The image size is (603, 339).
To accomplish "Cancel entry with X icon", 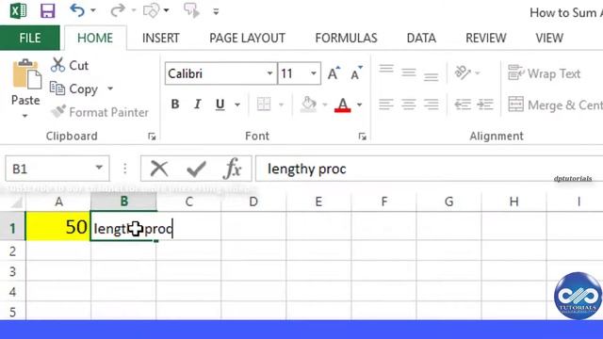I will [x=159, y=169].
